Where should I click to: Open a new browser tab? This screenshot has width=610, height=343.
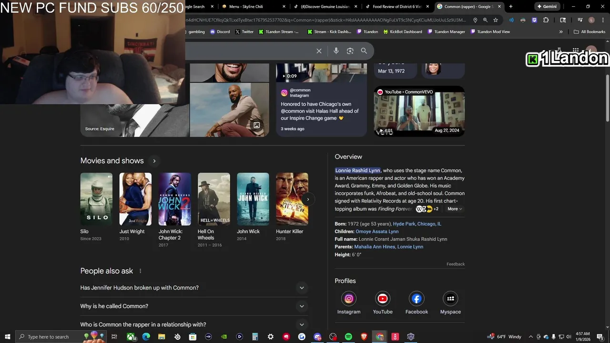[511, 7]
